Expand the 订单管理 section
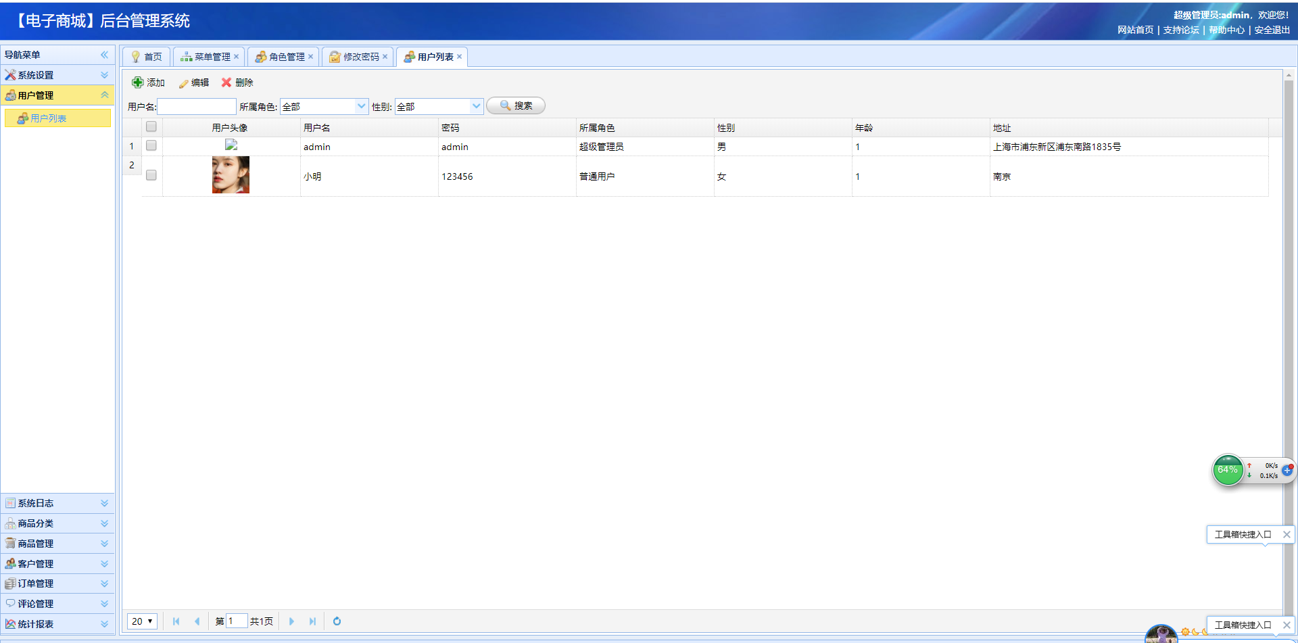This screenshot has width=1298, height=643. tap(104, 584)
